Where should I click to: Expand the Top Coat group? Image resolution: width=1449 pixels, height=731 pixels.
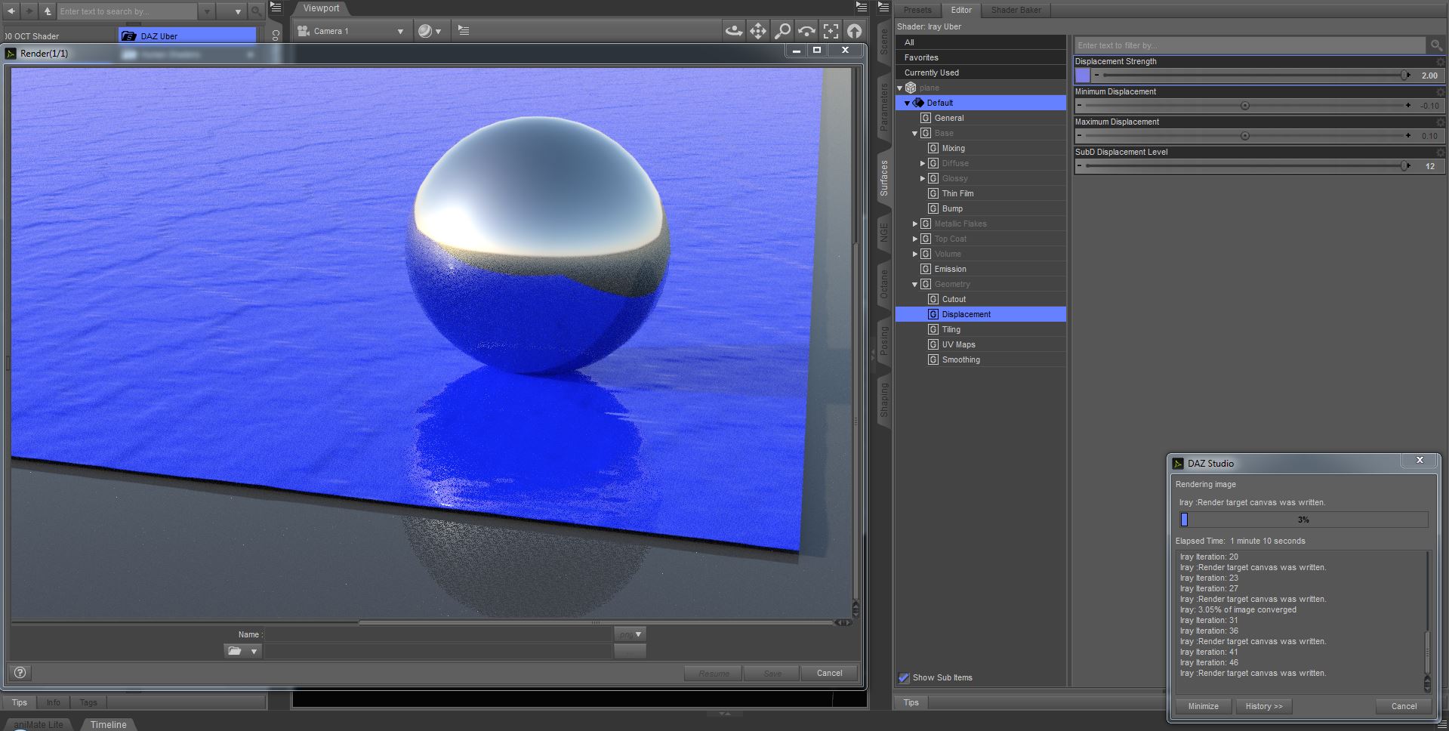pos(914,239)
